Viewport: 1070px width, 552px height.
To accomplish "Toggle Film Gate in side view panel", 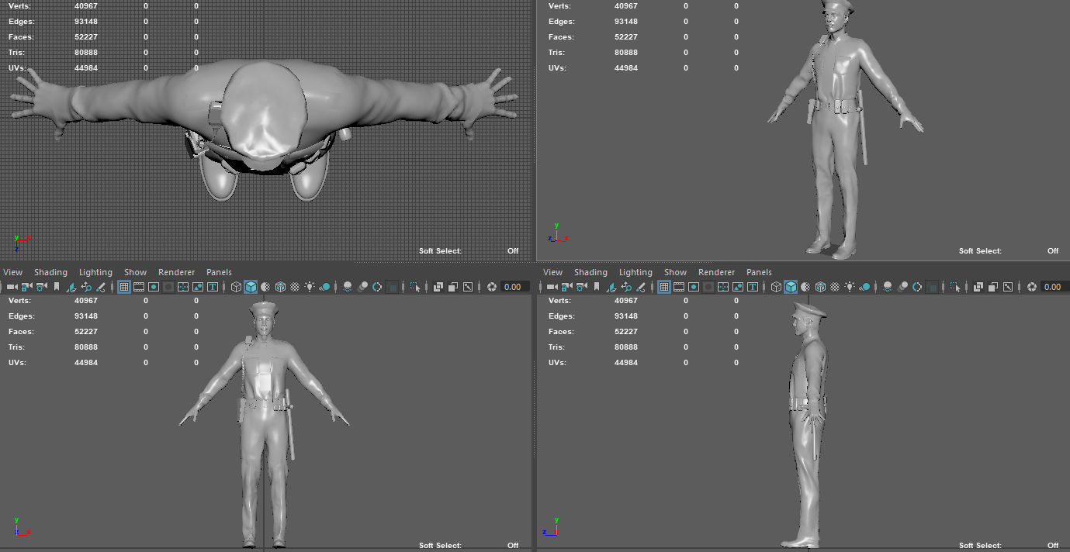I will point(679,287).
